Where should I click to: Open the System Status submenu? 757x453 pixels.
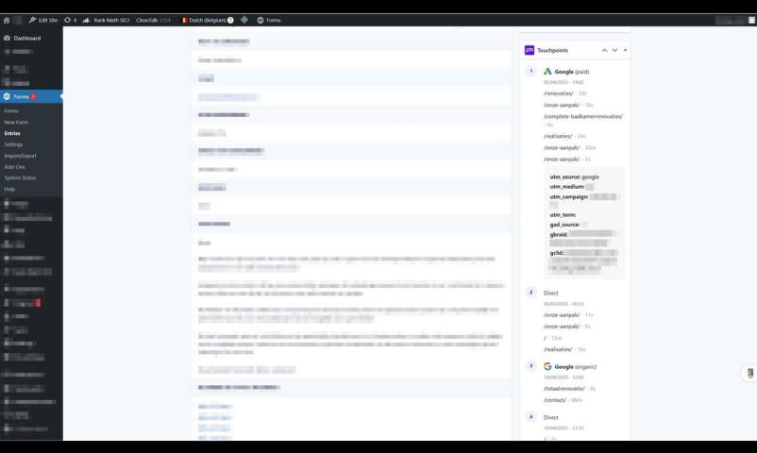pos(20,177)
